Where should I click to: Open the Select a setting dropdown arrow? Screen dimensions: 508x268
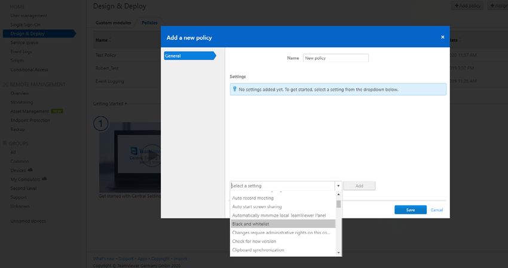click(338, 186)
